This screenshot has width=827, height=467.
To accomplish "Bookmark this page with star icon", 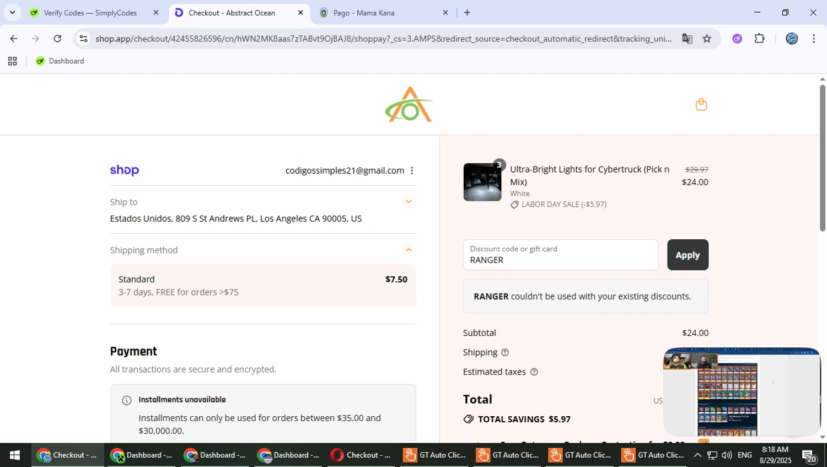I will [x=707, y=39].
